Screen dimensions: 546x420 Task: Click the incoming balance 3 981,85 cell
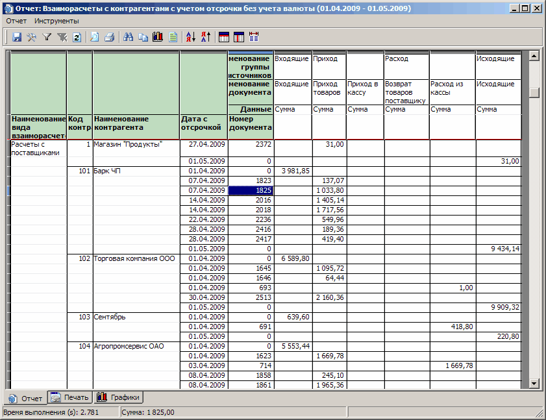pos(293,171)
